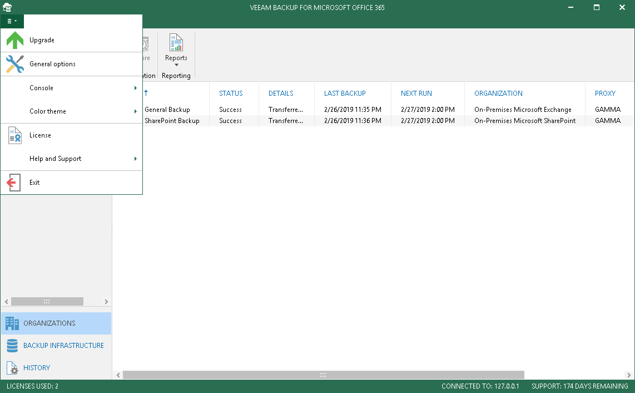Image resolution: width=635 pixels, height=393 pixels.
Task: Expand the Help and Support submenu arrow
Action: click(135, 159)
